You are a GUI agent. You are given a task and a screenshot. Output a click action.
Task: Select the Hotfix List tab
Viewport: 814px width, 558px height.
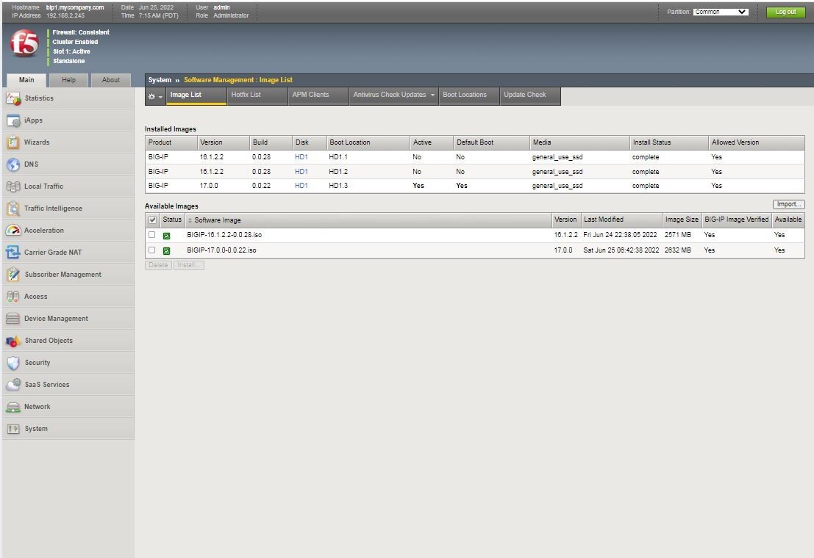(x=257, y=95)
